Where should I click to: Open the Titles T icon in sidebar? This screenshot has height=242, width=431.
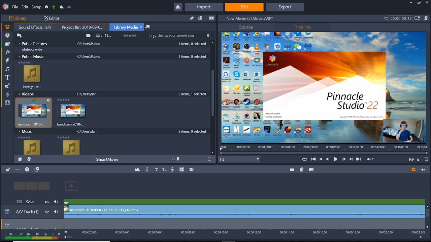tap(7, 77)
